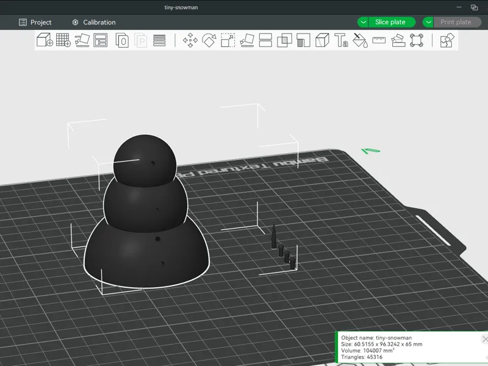Click the Arrange all objects icon
Image resolution: width=488 pixels, height=366 pixels.
[101, 40]
